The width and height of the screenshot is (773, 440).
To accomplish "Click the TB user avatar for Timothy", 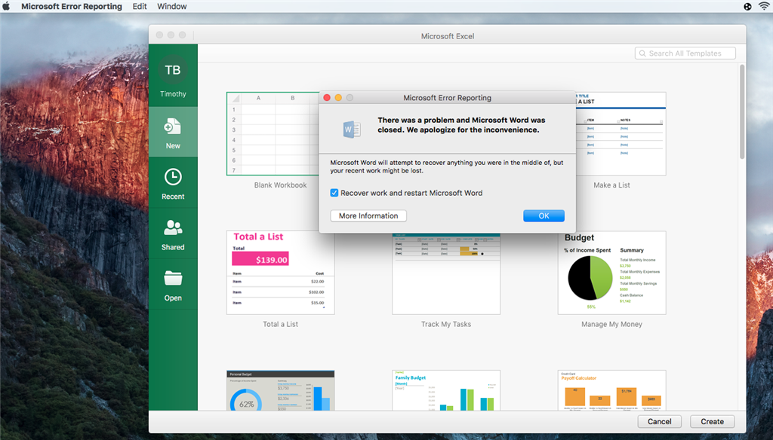I will point(173,70).
